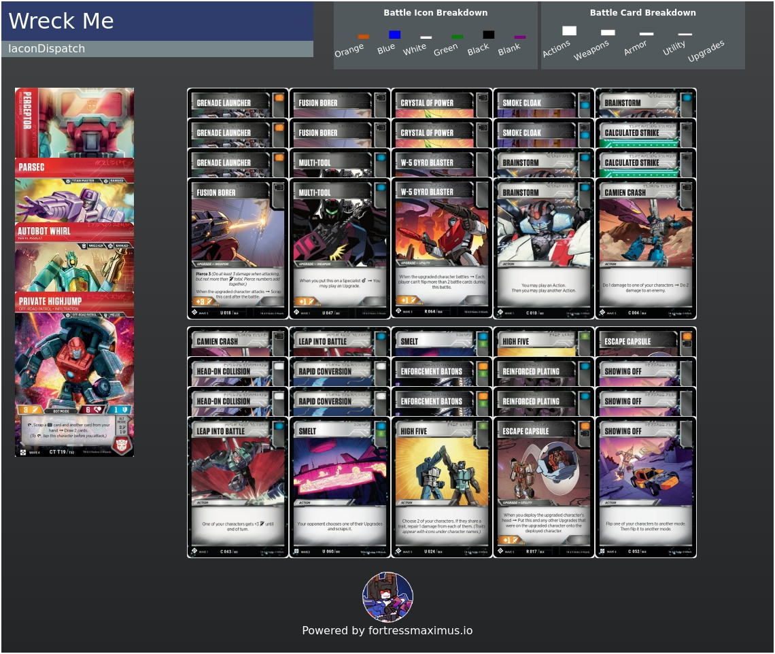The width and height of the screenshot is (775, 654).
Task: Click the bar above the Weapons label
Action: pyautogui.click(x=608, y=33)
